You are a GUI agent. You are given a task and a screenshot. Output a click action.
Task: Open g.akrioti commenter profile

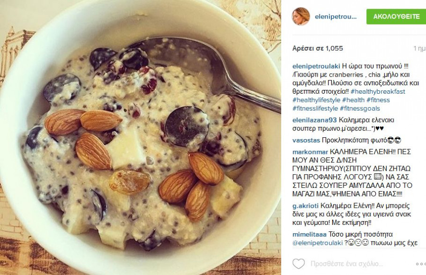pyautogui.click(x=306, y=206)
